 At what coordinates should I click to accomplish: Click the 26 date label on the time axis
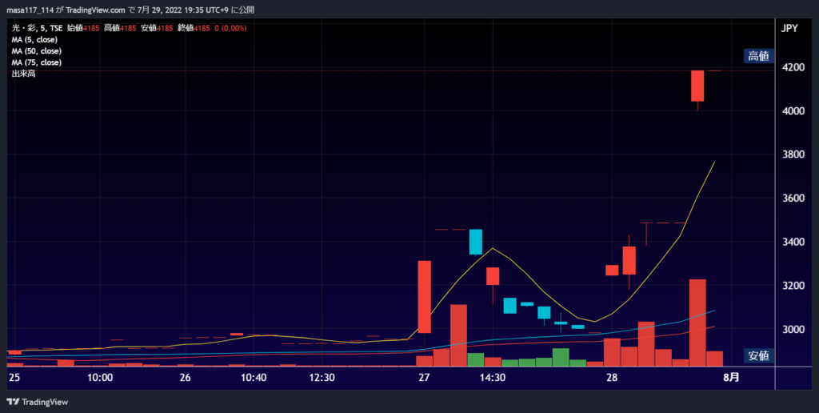[x=185, y=378]
